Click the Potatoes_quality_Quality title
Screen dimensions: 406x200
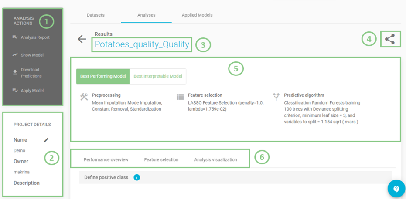tap(142, 44)
